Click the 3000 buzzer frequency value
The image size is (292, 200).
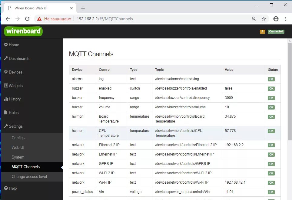click(229, 97)
